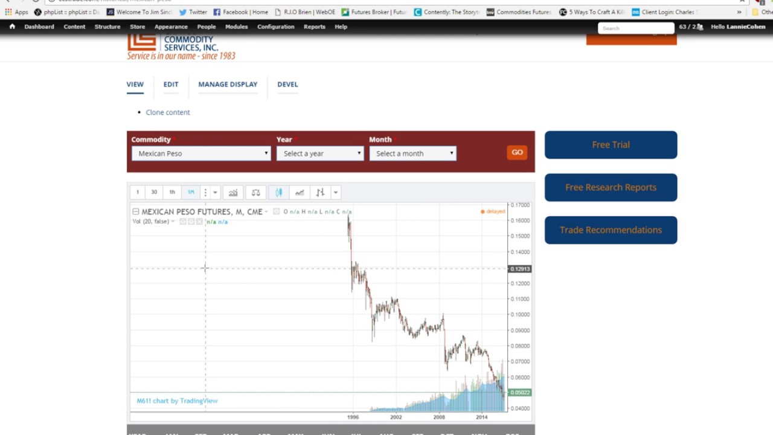773x435 pixels.
Task: Open chart by TradingView link
Action: pos(177,401)
